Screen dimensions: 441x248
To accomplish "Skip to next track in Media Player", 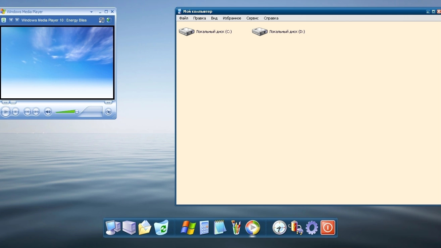I will (36, 112).
